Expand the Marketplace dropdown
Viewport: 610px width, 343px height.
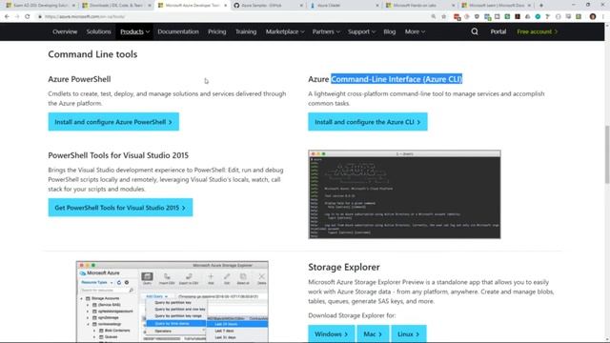click(x=285, y=31)
